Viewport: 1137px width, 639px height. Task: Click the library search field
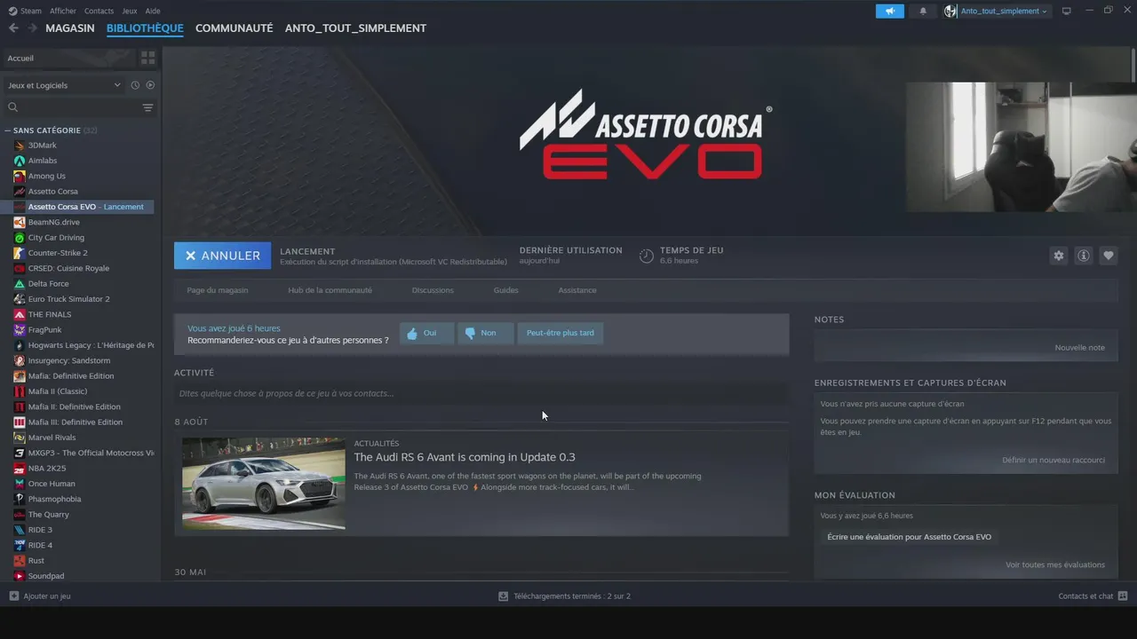tap(74, 107)
